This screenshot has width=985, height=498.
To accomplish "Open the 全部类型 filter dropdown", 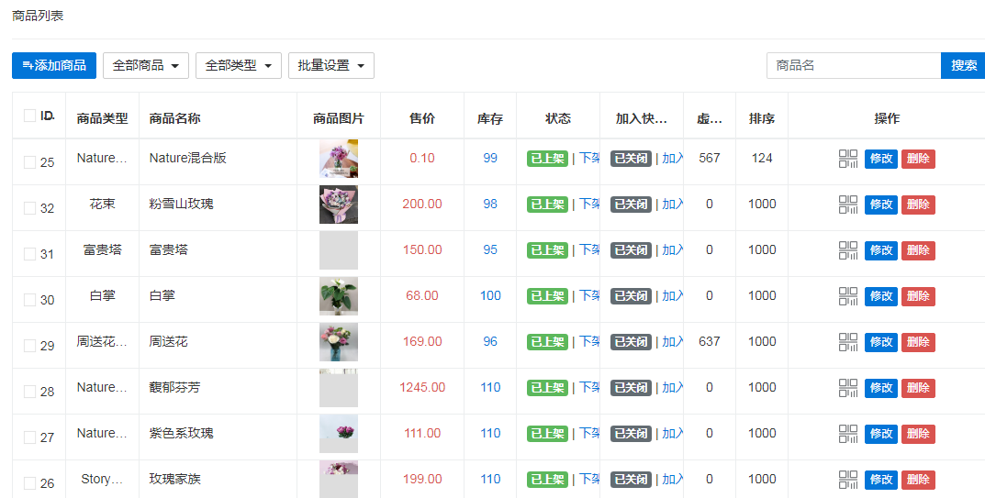I will pos(239,66).
